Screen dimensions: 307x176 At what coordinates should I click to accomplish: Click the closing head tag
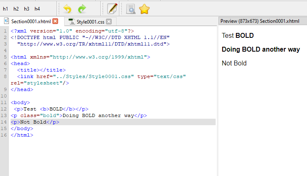(x=22, y=89)
